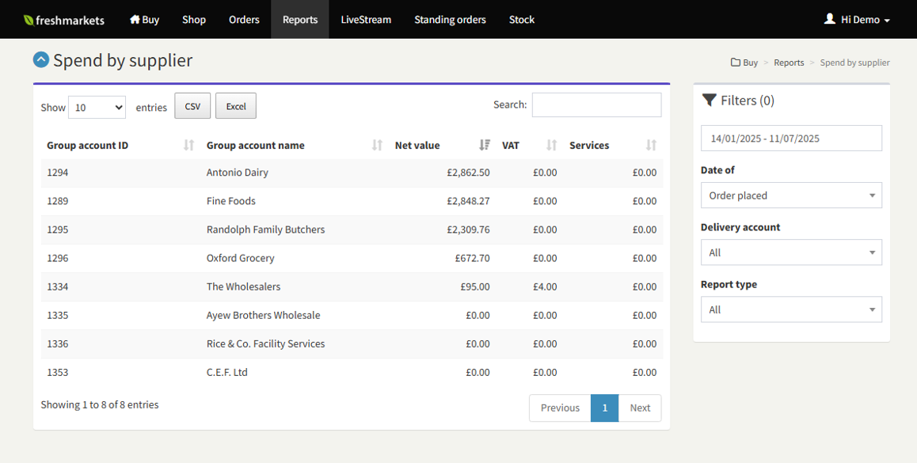This screenshot has height=463, width=917.
Task: Click account ID 1353
Action: 57,373
